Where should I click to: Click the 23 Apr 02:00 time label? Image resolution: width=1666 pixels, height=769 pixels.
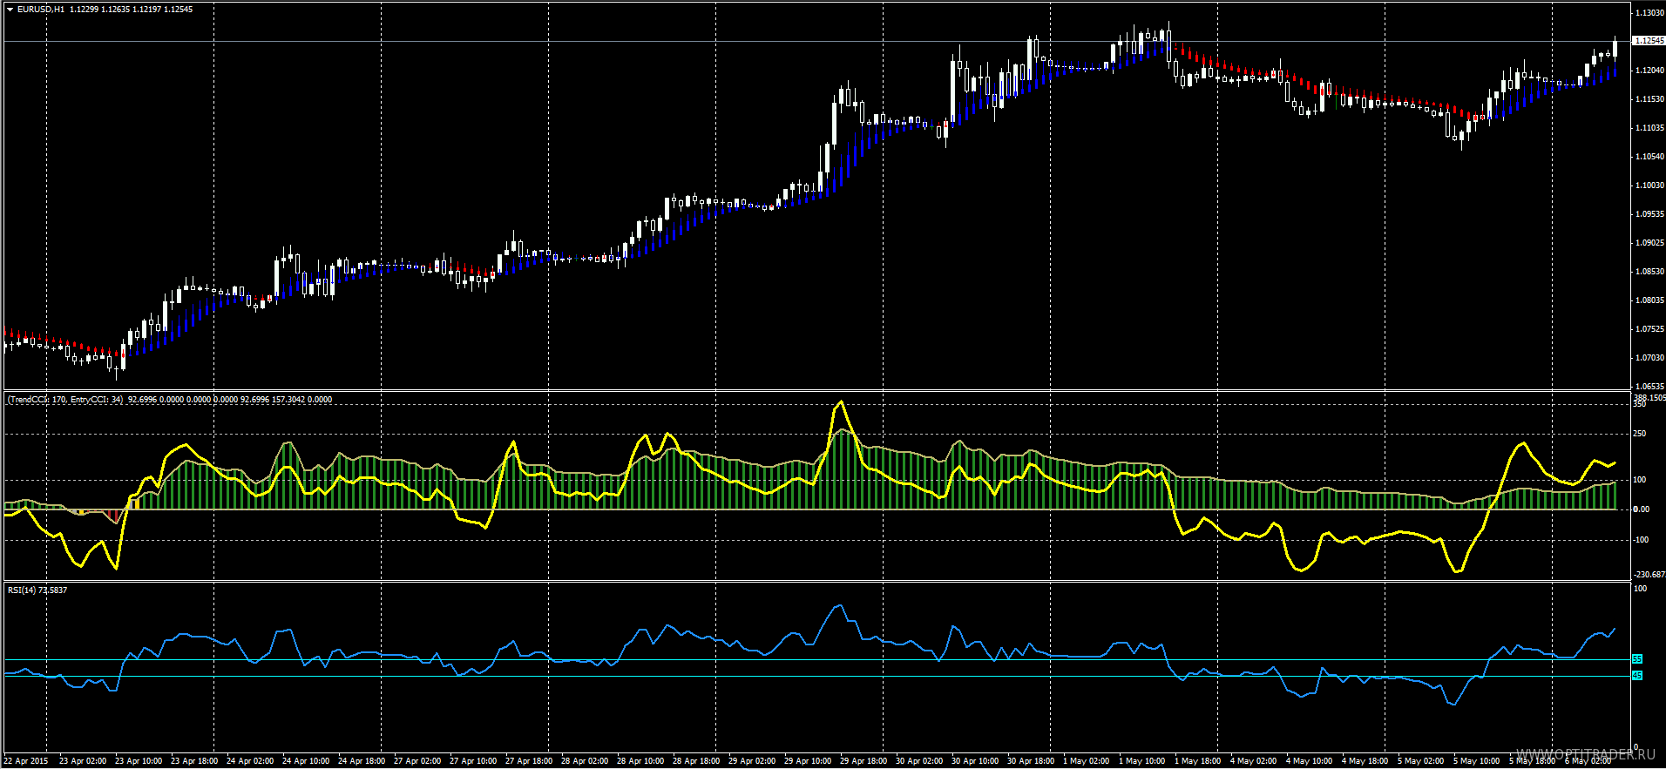[83, 761]
